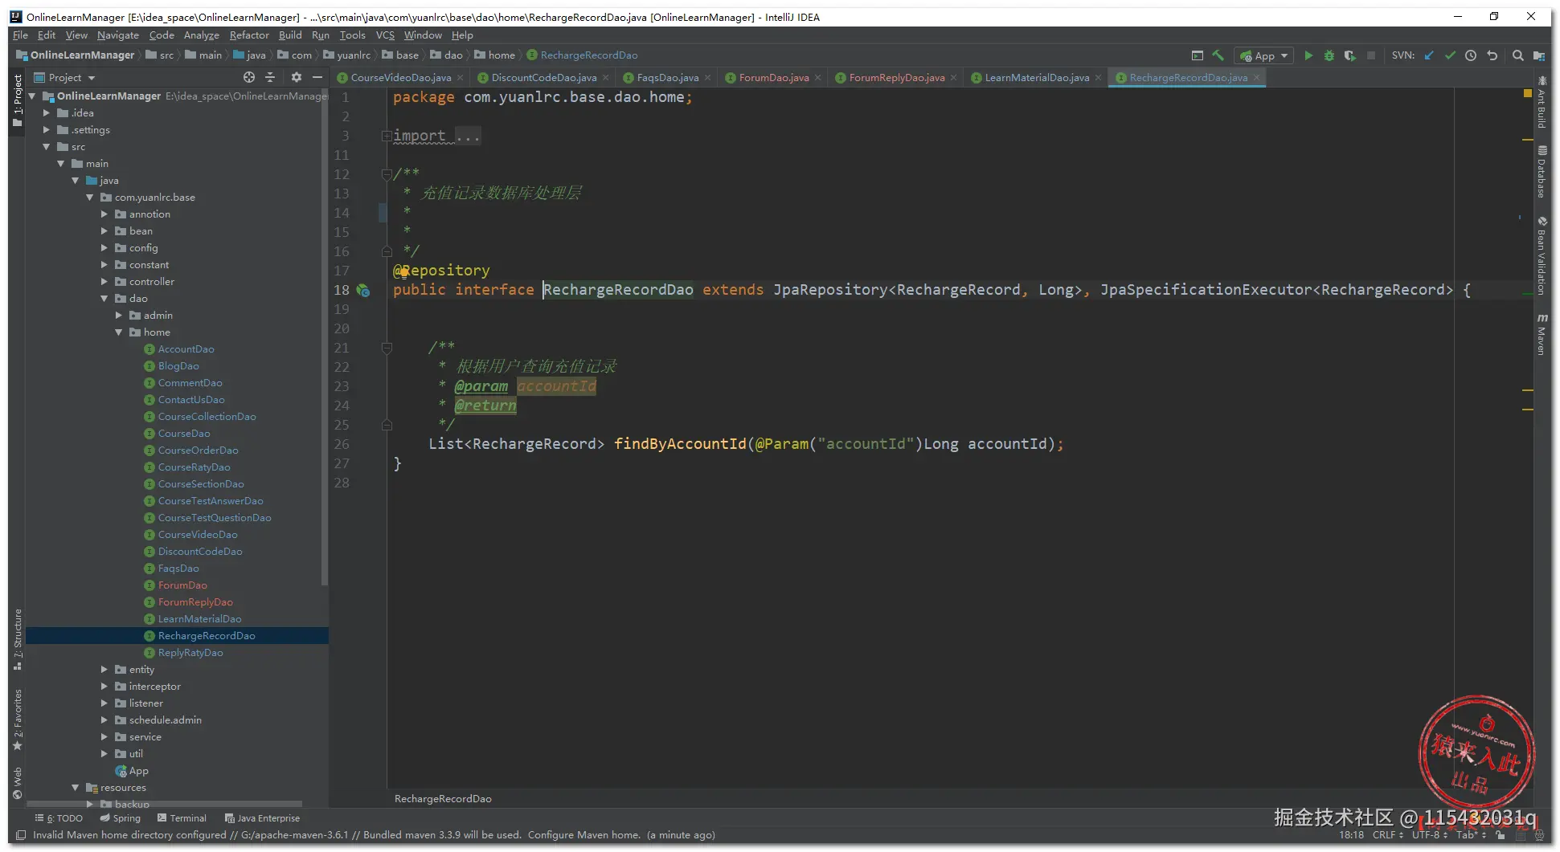Screen dimensions: 1560x852
Task: Close the RechargeRecordDao.java tab
Action: click(1256, 78)
